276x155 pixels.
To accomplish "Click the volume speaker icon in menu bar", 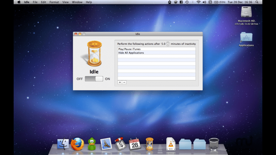I will pyautogui.click(x=204, y=2).
